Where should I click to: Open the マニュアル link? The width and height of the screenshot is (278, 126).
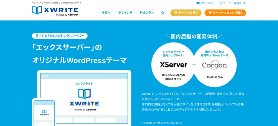(x=204, y=3)
